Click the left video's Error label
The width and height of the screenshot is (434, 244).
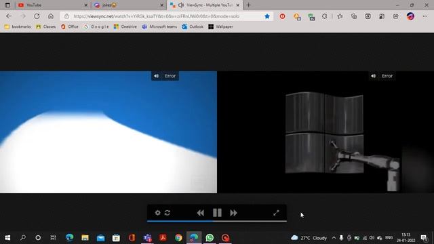click(170, 76)
